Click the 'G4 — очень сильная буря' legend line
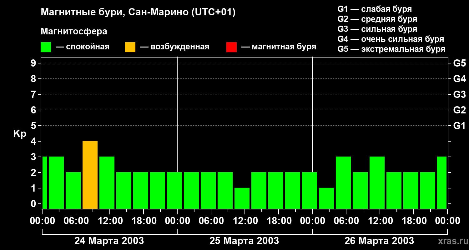Image resolution: width=469 pixels, height=250 pixels. (x=391, y=39)
